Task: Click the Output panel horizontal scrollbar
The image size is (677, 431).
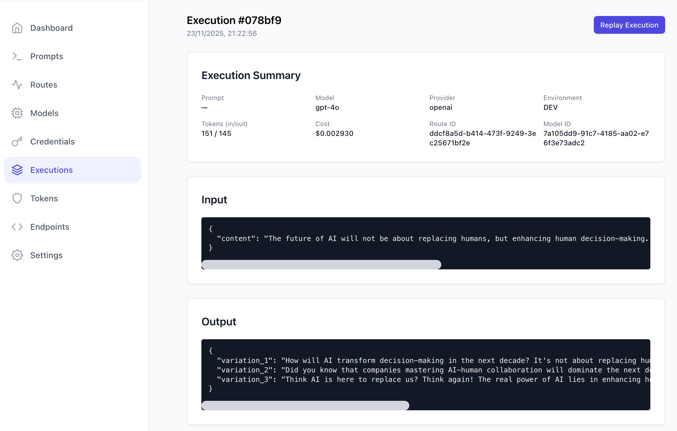Action: (x=305, y=405)
